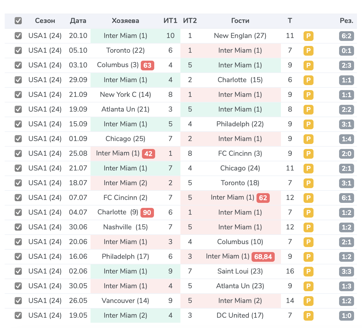Open the 2:0 result for the 25.08 match

click(346, 154)
